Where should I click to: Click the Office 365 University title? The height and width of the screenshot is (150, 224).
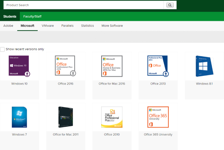pyautogui.click(x=158, y=134)
